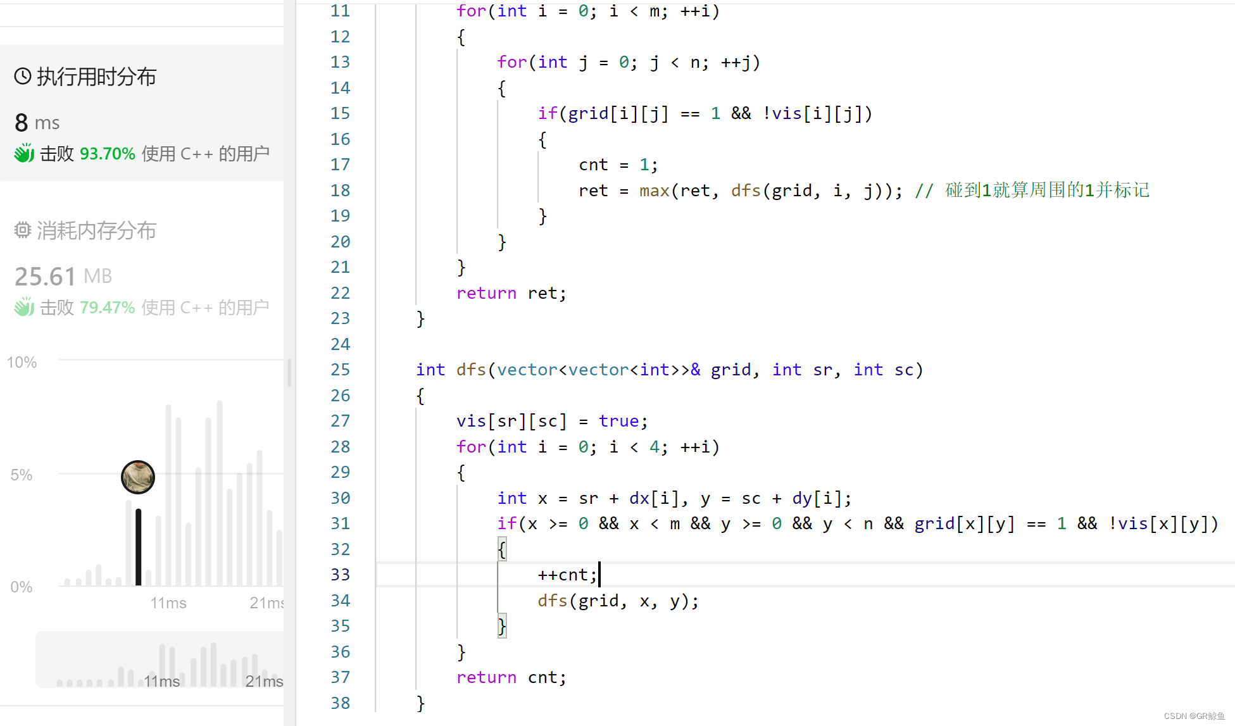Click the user avatar marker on the chart
This screenshot has width=1235, height=726.
(138, 477)
